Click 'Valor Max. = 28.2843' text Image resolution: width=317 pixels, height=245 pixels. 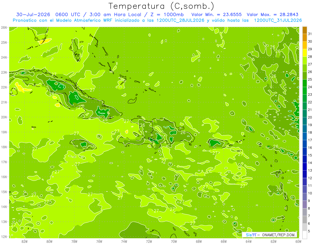point(273,15)
